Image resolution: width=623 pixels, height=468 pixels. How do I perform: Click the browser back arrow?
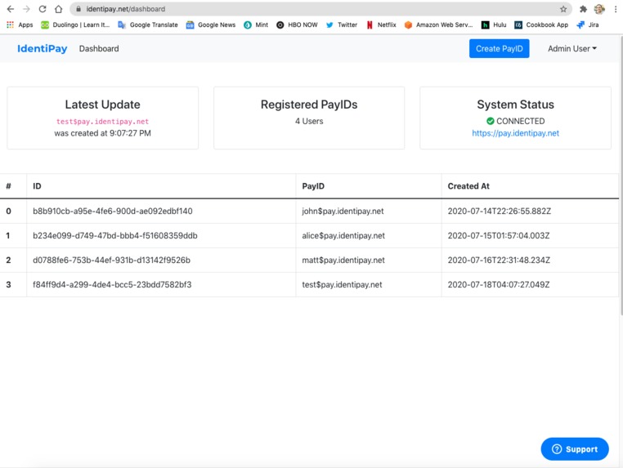(11, 9)
